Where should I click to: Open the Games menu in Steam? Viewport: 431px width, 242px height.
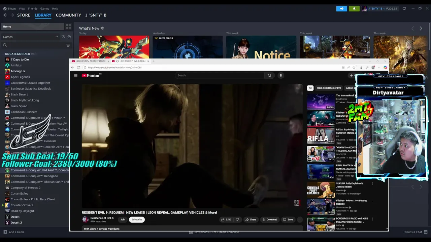pos(44,9)
